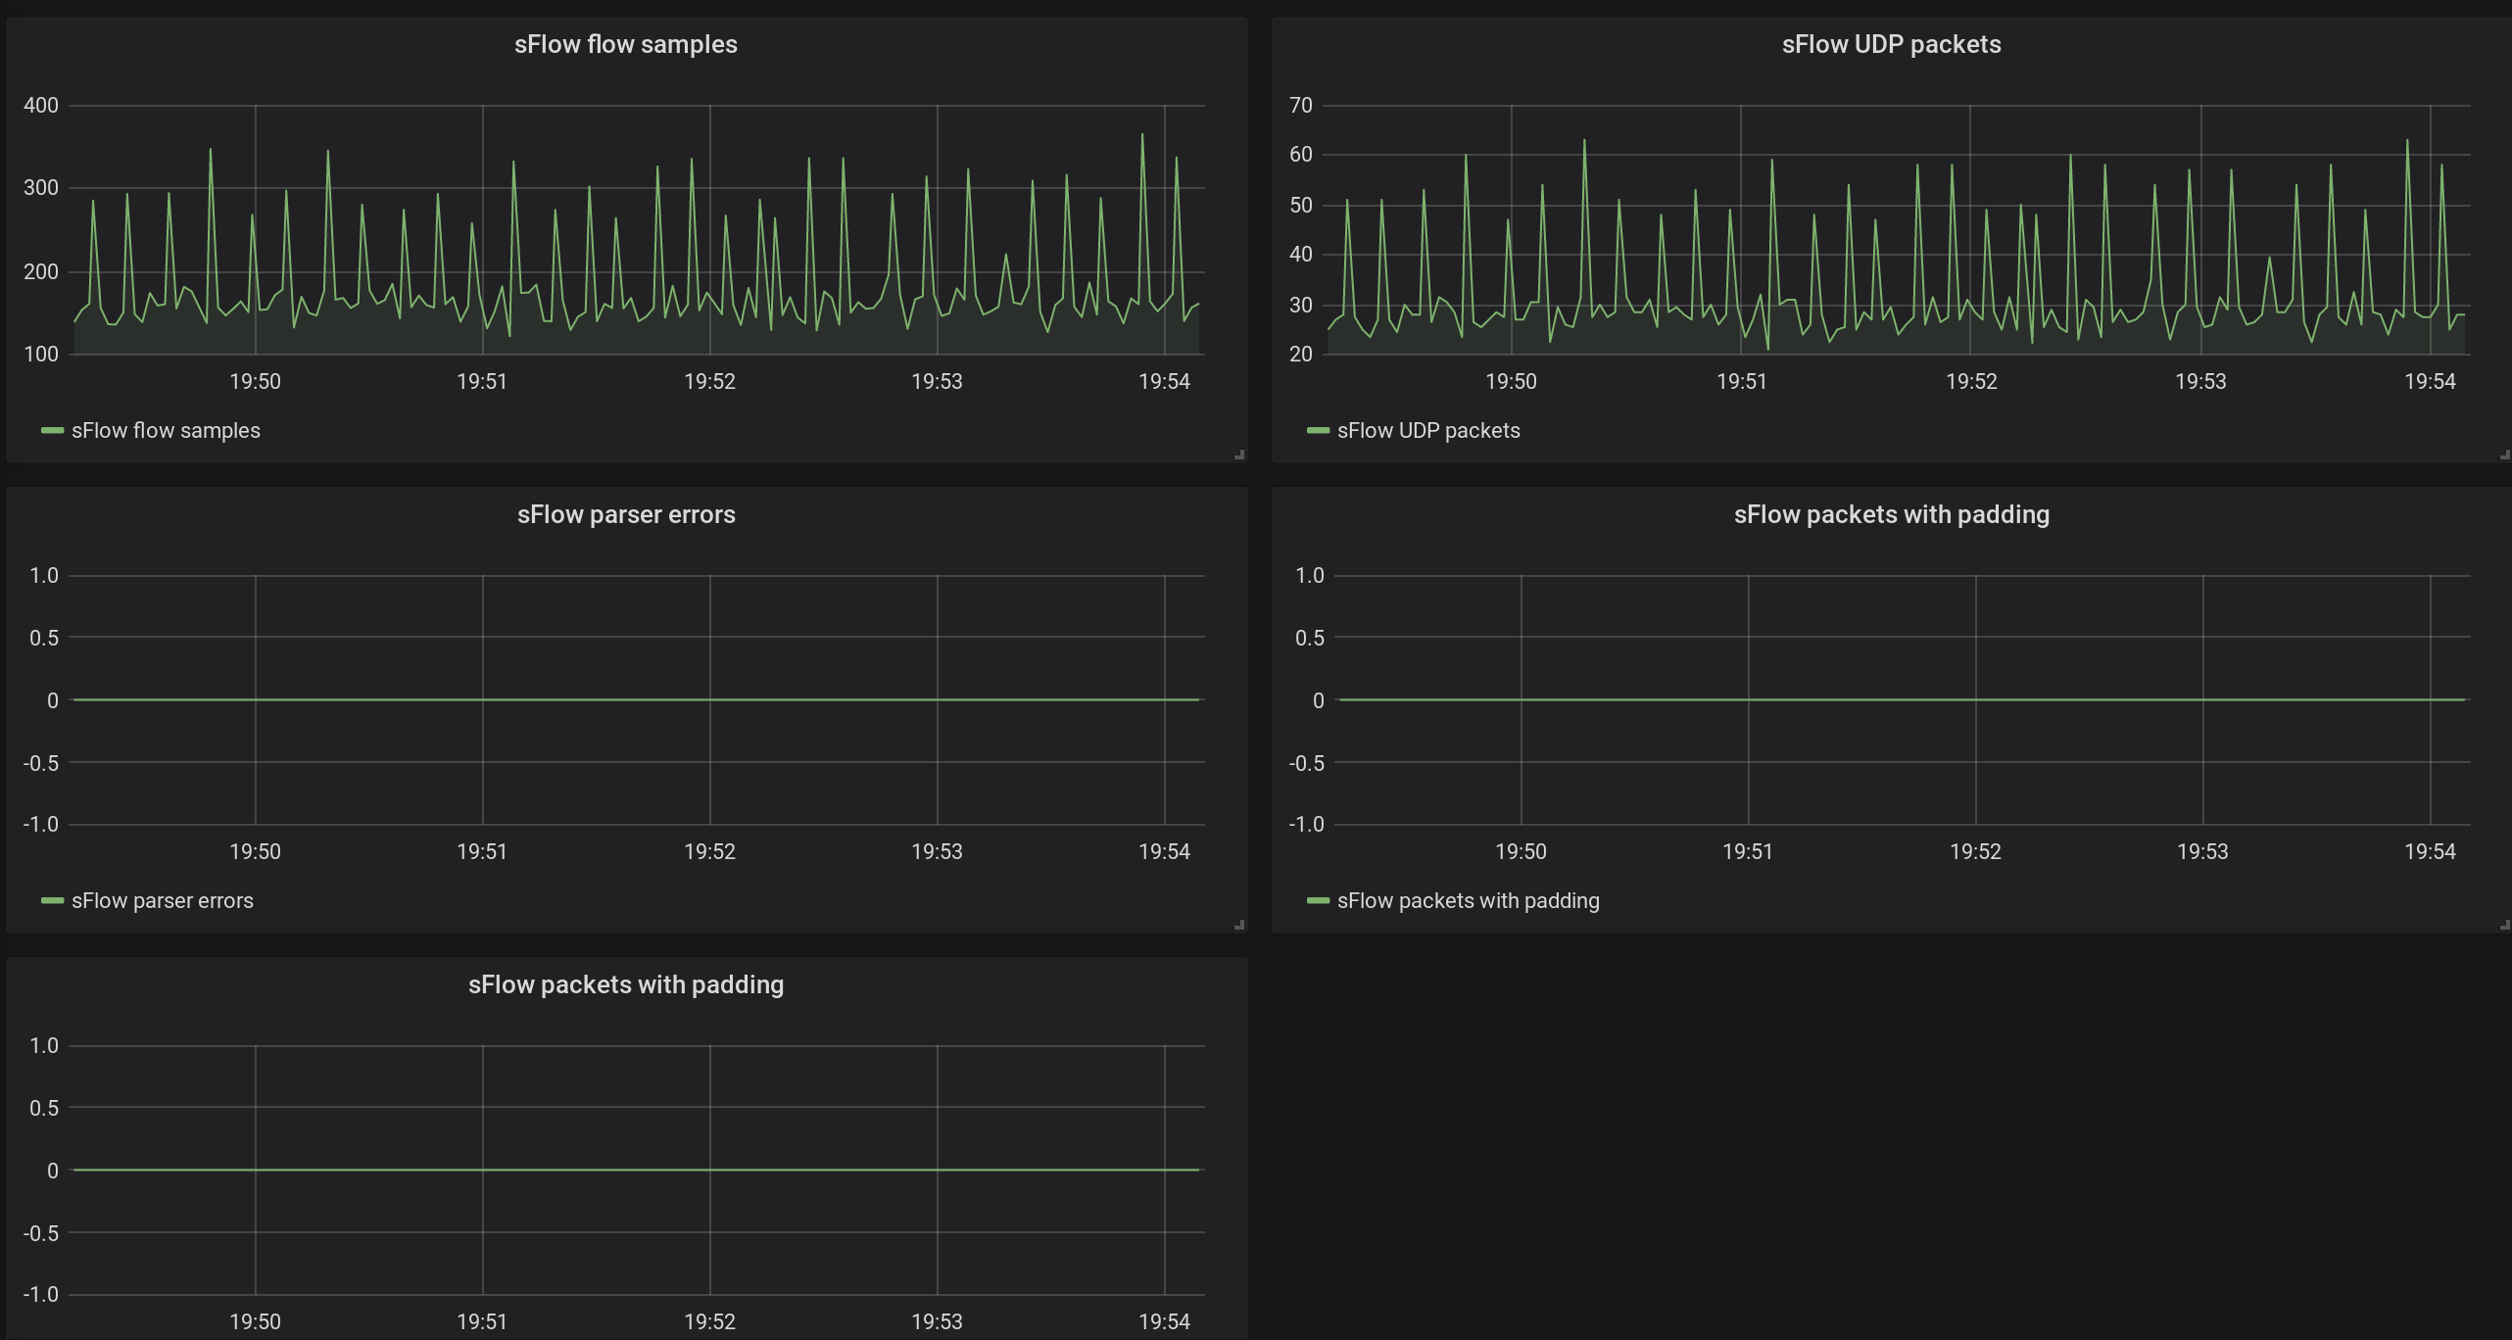
Task: Open the sFlow parser errors panel title menu
Action: click(x=625, y=515)
